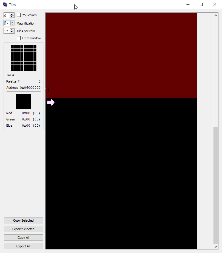Decrease the palette number spinner value
Image resolution: width=222 pixels, height=253 pixels.
(12, 17)
